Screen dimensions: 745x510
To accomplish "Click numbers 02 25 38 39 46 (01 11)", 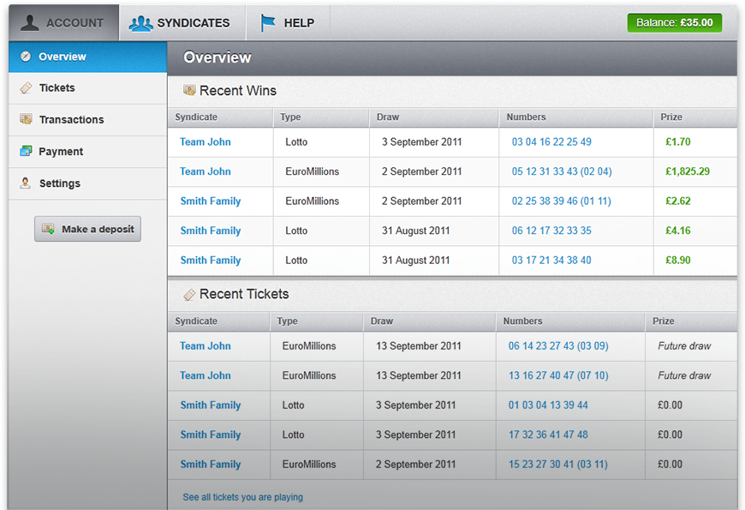I will pos(561,201).
